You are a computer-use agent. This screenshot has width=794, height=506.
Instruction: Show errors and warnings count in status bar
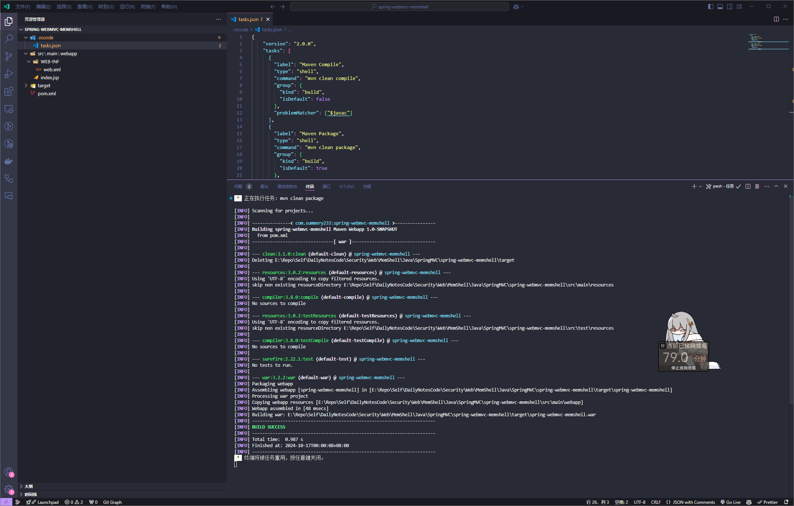pos(74,502)
